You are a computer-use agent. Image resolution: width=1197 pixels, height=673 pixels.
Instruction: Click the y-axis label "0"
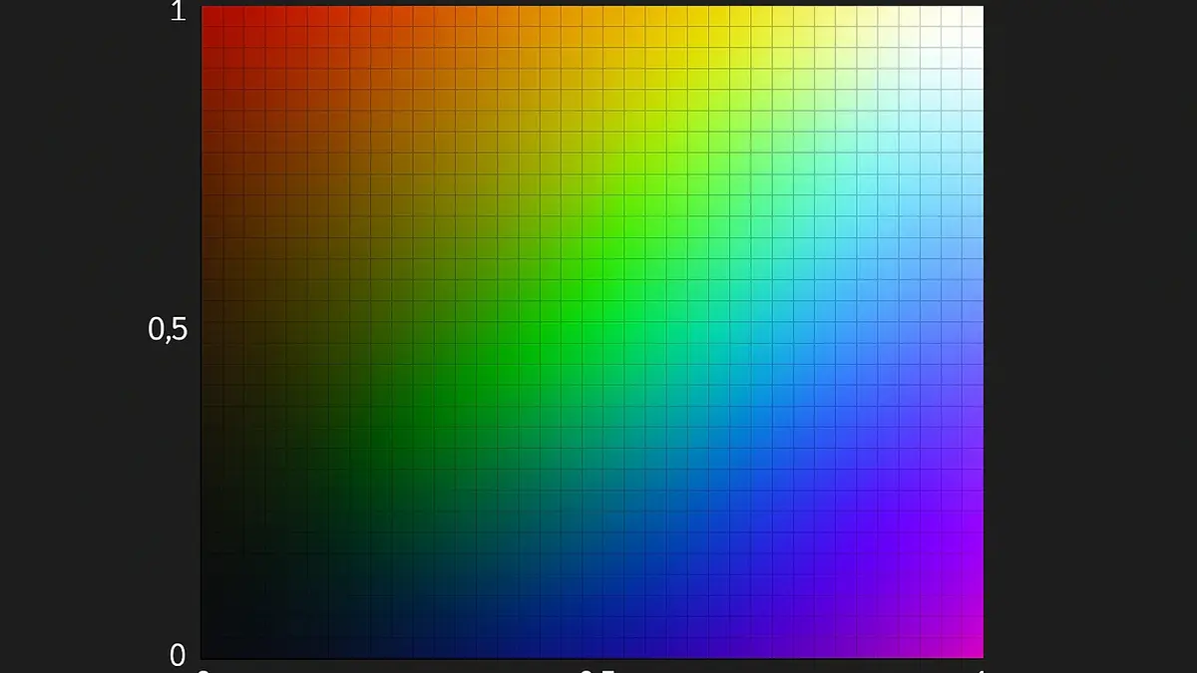(x=178, y=655)
